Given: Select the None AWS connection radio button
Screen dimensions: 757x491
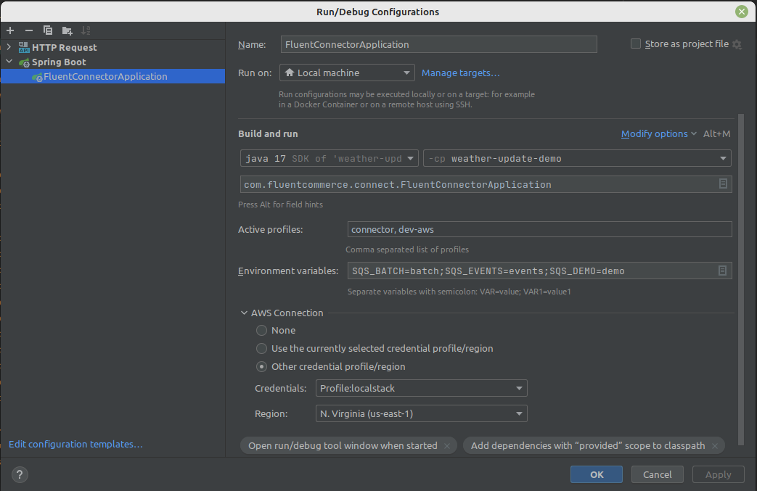Looking at the screenshot, I should pos(262,330).
